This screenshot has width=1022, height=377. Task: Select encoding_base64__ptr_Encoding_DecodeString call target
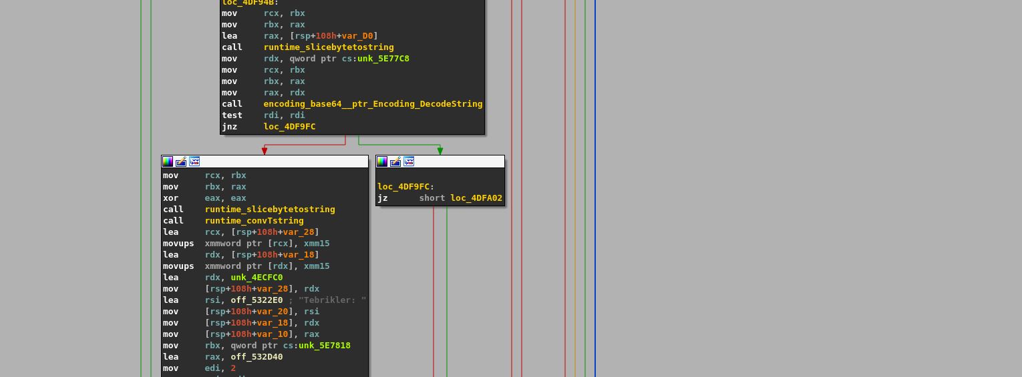pyautogui.click(x=373, y=104)
